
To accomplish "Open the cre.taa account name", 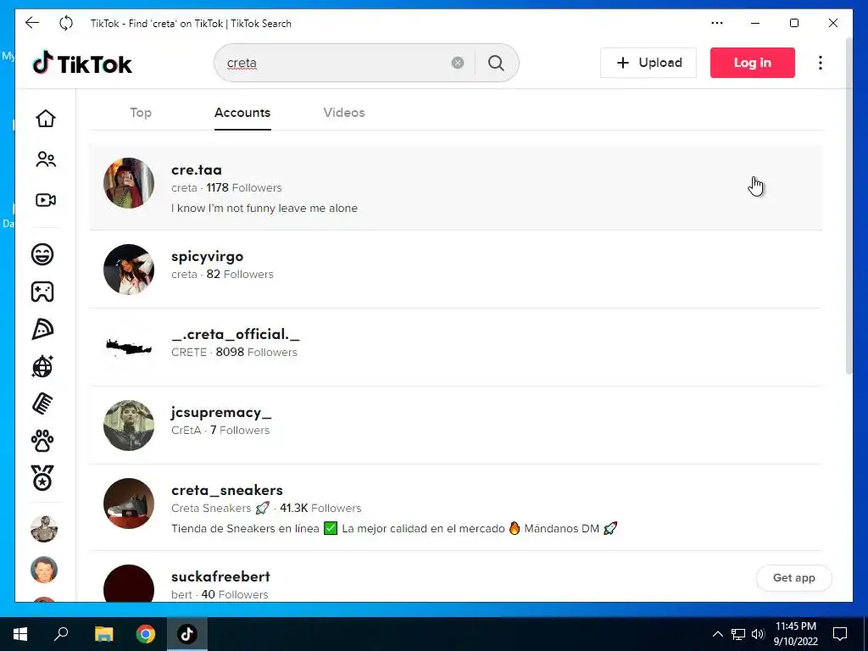I will (x=197, y=170).
